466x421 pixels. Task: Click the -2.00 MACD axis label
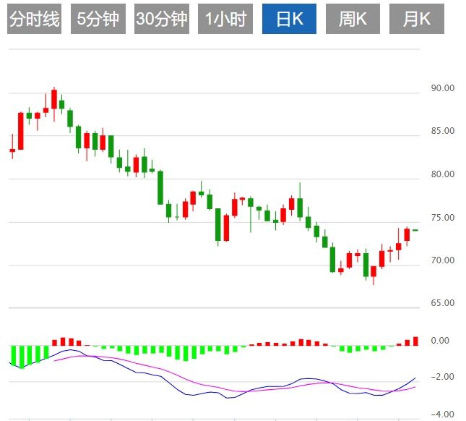tap(443, 377)
